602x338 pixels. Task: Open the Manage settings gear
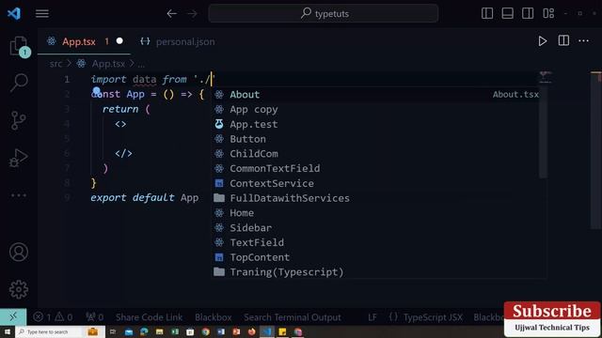[19, 289]
